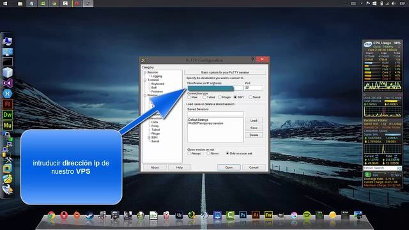Viewport: 409px width, 230px height.
Task: Launch Opera browser from the dock
Action: (64, 215)
